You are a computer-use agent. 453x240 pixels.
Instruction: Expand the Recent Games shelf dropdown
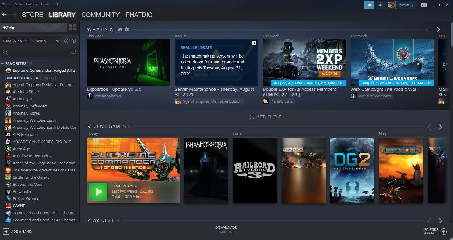129,126
